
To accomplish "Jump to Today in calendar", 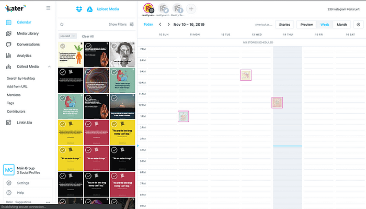I will 148,24.
